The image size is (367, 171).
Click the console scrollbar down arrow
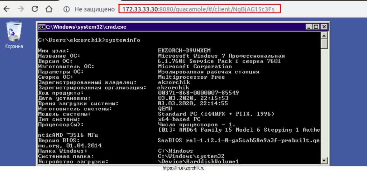click(x=324, y=160)
